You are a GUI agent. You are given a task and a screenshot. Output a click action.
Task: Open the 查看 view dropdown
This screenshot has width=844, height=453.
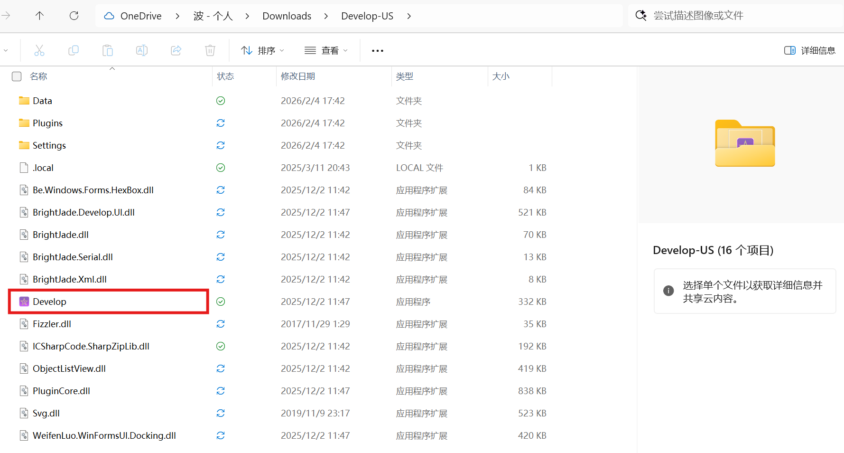pyautogui.click(x=326, y=50)
